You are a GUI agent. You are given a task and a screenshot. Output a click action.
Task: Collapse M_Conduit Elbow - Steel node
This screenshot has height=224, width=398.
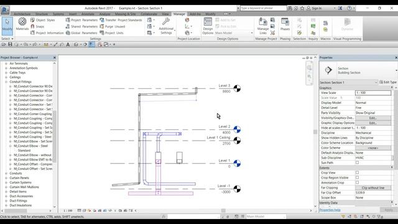tap(11, 146)
